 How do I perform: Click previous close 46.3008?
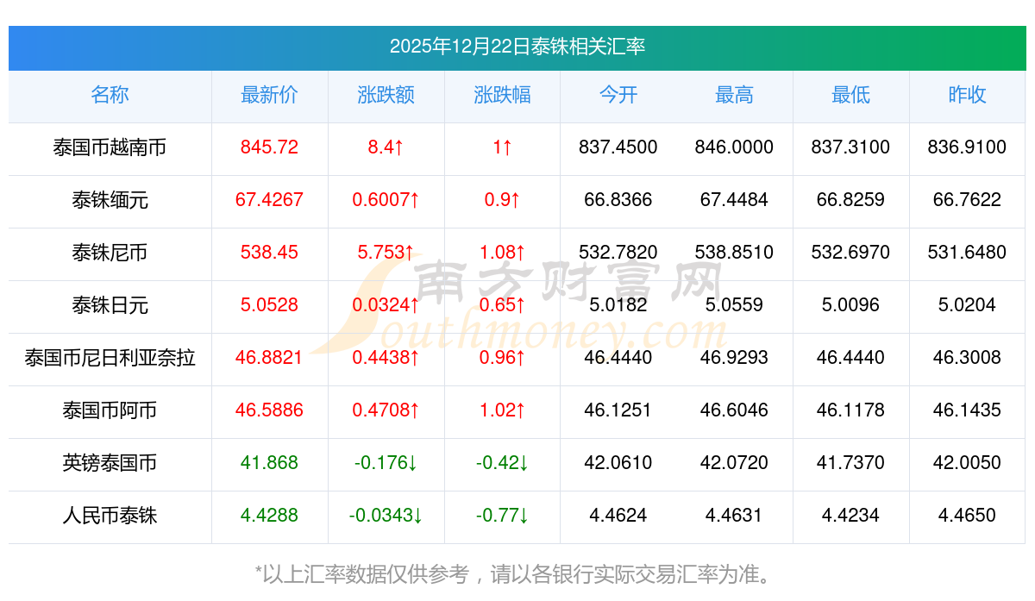pos(967,359)
